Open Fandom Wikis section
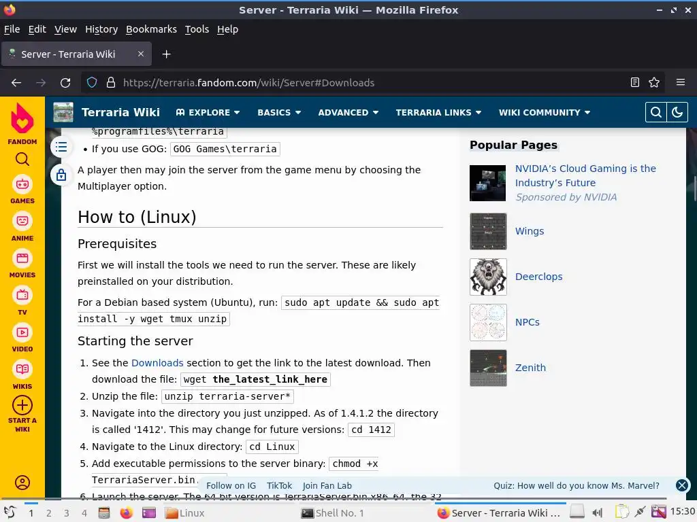The height and width of the screenshot is (522, 697). click(22, 375)
